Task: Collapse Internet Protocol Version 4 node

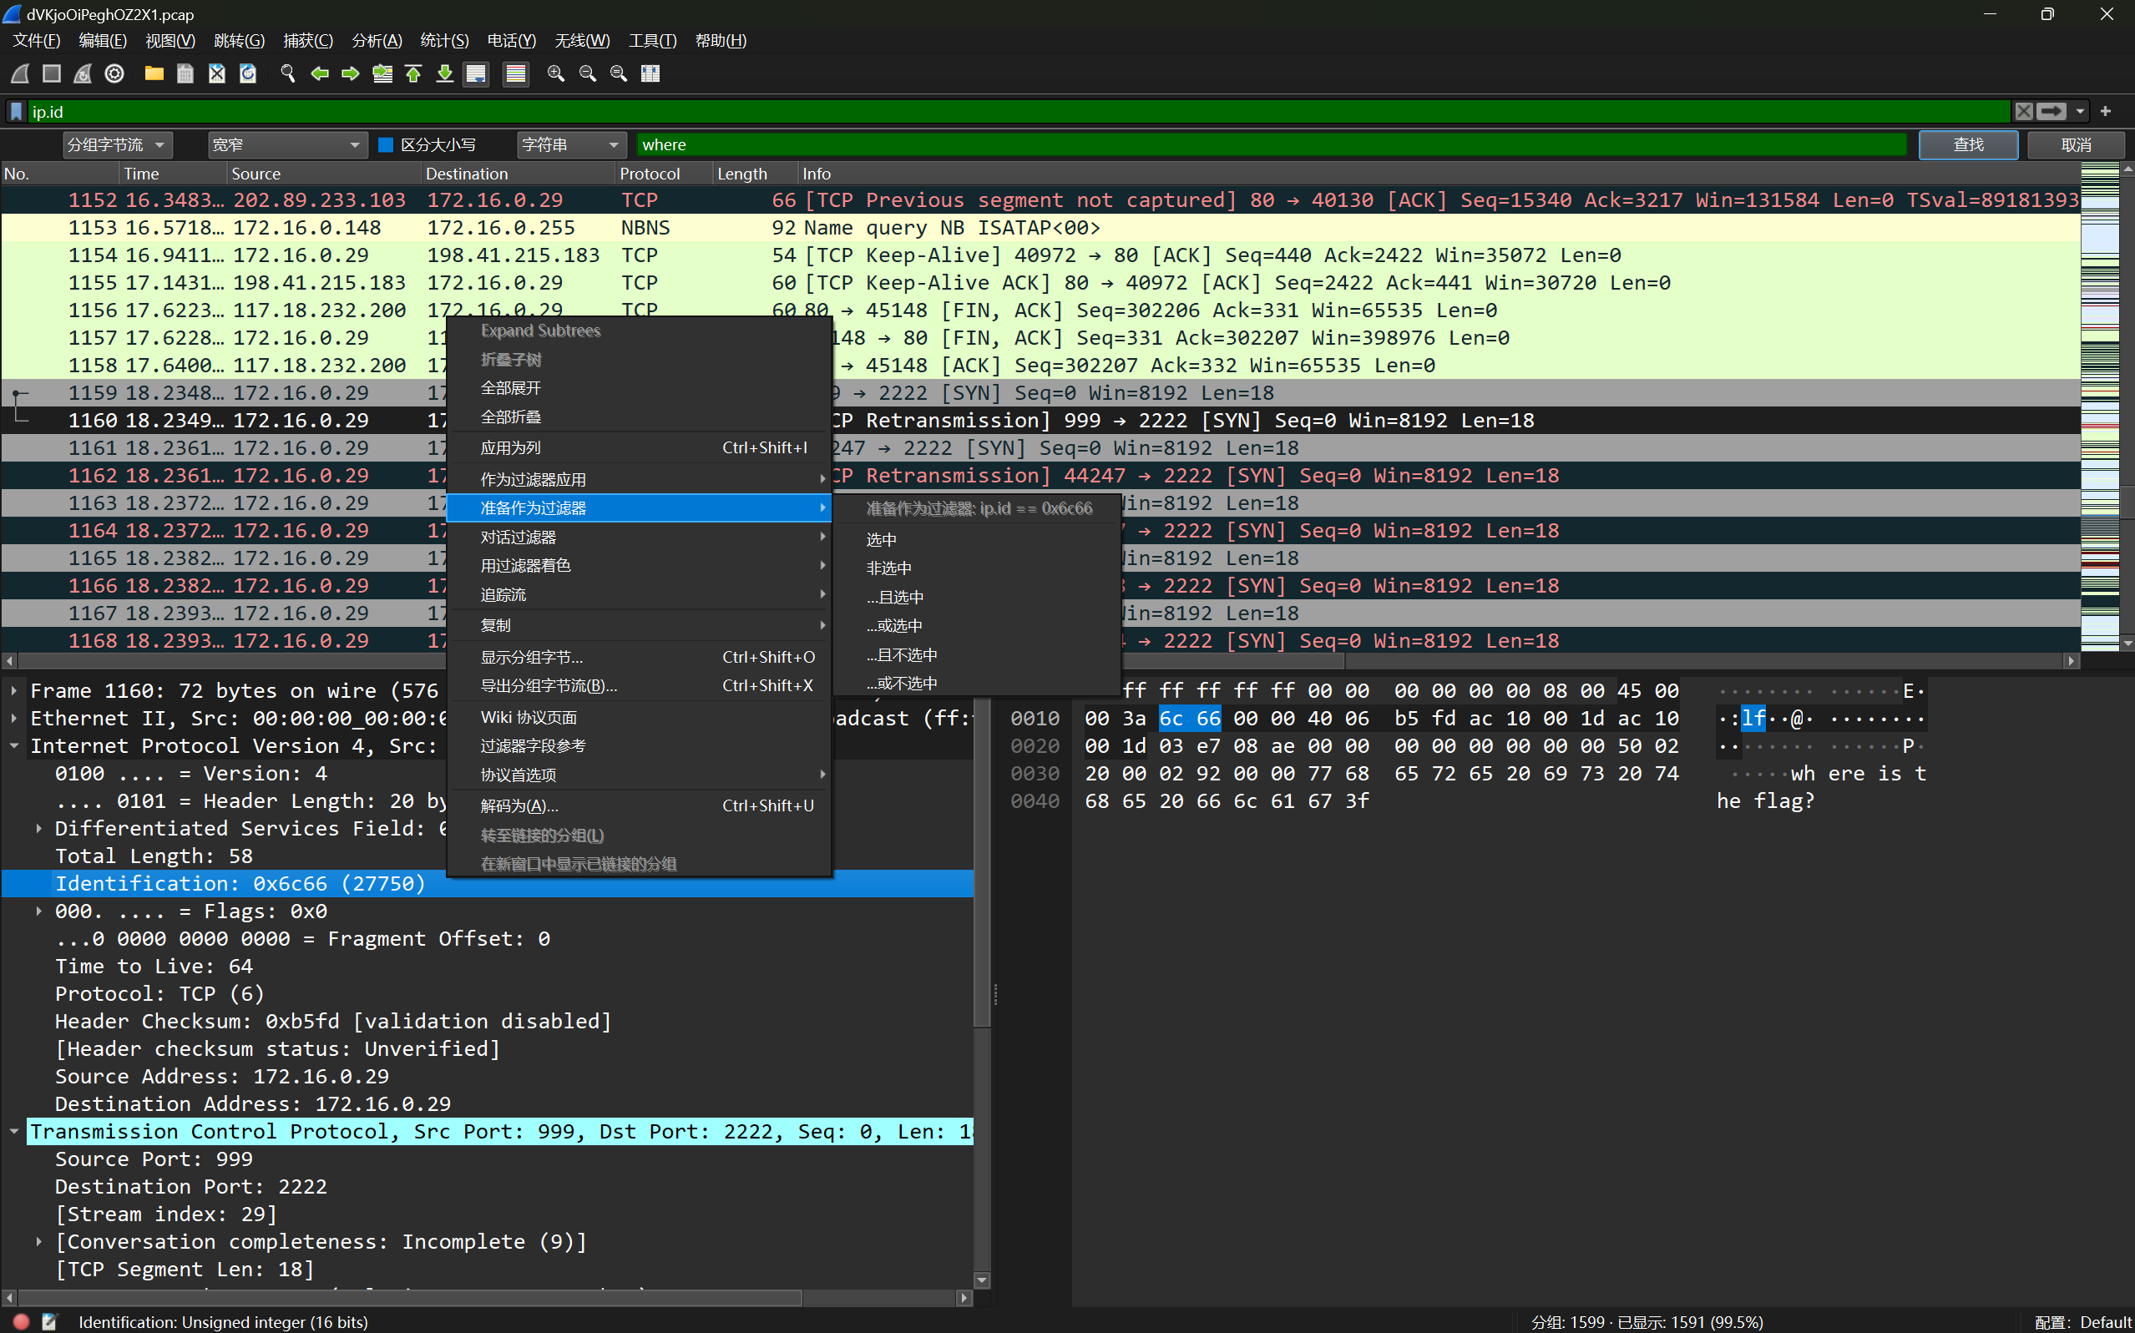Action: (14, 746)
